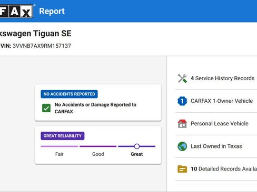Viewport: 257px width, 192px height.
Task: Click the globe Last Owned icon
Action: (x=182, y=146)
